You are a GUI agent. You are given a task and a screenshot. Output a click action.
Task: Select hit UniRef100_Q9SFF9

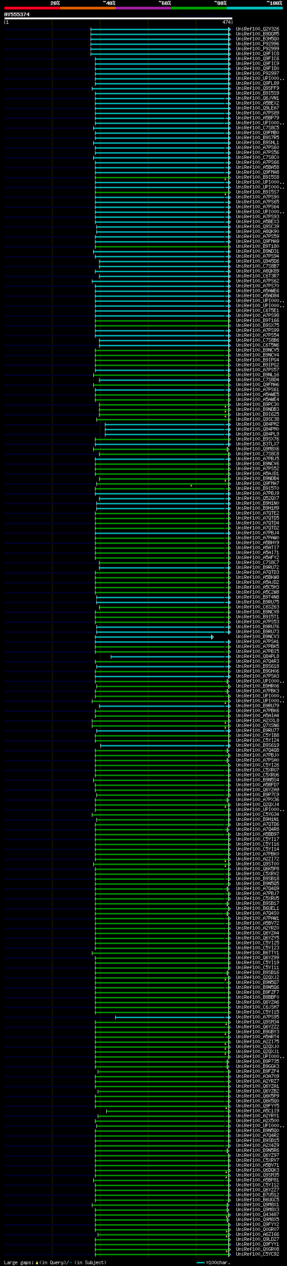coord(257,88)
